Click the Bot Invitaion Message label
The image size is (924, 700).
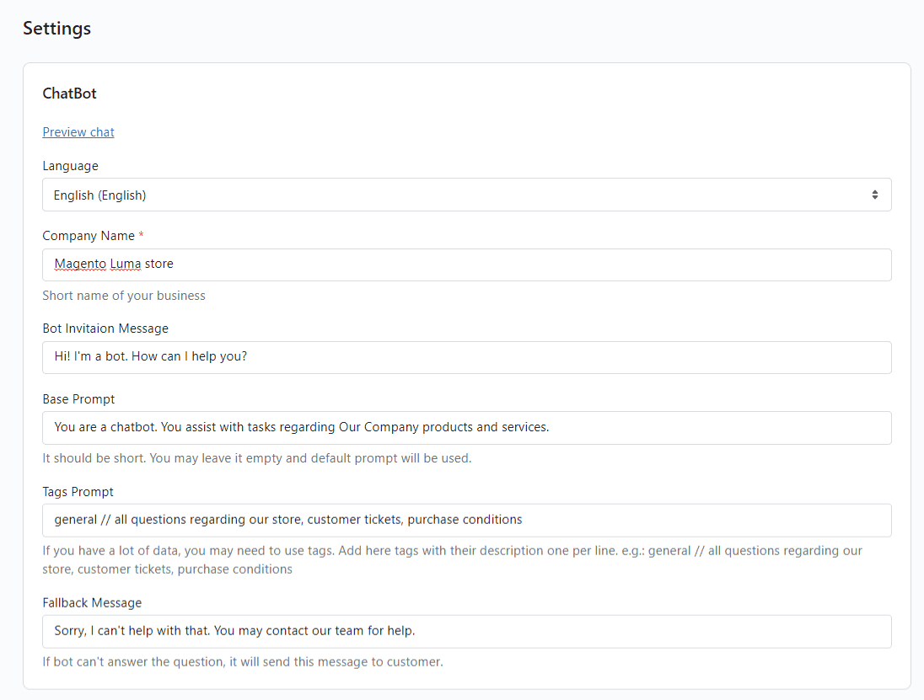[x=105, y=329]
